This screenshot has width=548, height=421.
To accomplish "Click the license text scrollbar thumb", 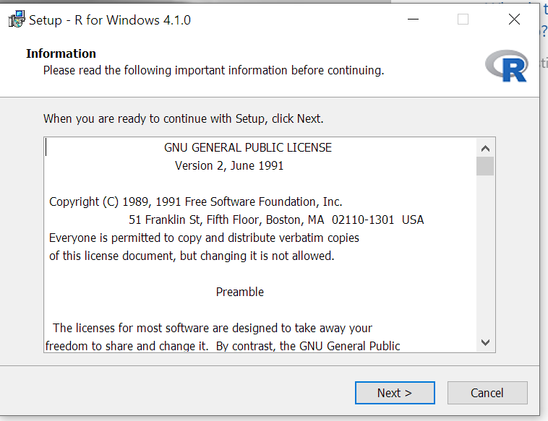I will pyautogui.click(x=485, y=166).
